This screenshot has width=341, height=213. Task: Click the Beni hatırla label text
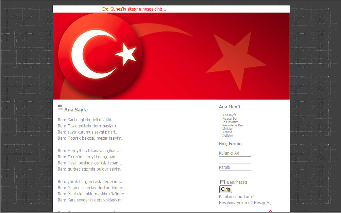pos(237,182)
